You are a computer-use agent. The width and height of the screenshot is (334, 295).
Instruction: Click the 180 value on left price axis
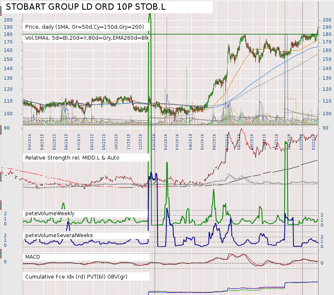[8, 34]
